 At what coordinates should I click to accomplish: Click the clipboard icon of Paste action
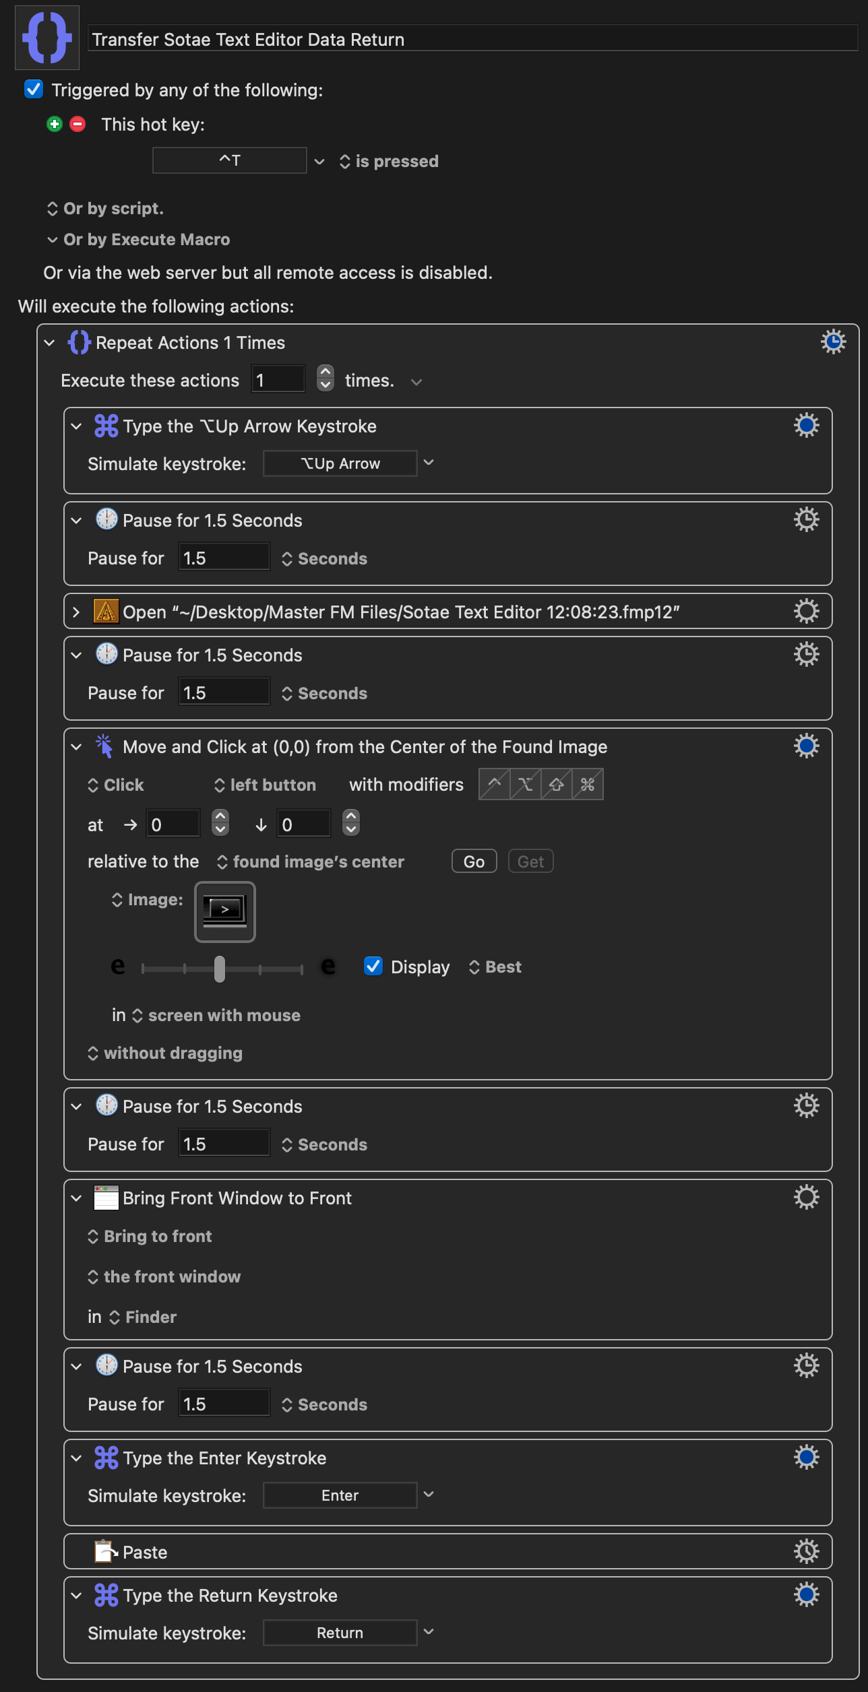coord(106,1552)
